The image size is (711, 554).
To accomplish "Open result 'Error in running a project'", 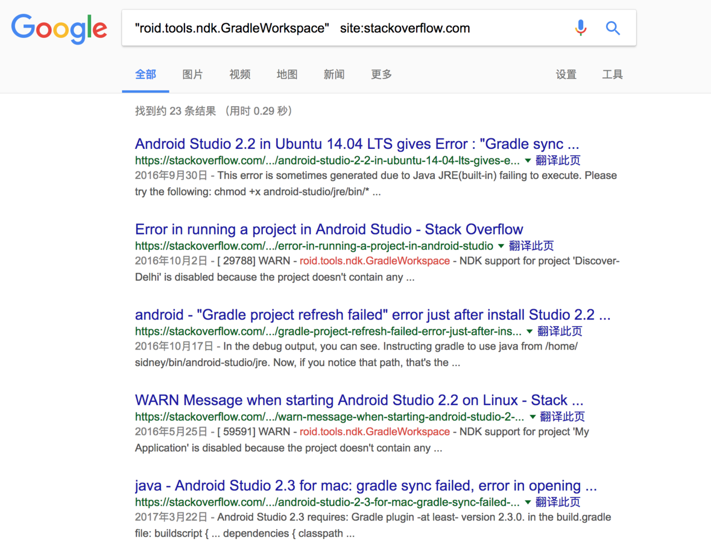I will [x=329, y=229].
